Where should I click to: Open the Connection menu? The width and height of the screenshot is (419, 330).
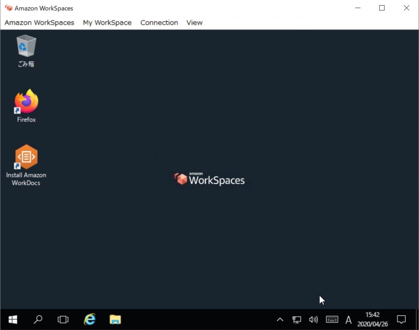pos(159,23)
